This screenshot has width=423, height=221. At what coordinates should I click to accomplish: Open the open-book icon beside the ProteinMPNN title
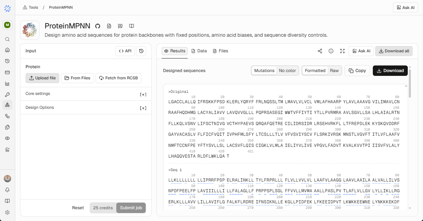point(132,26)
